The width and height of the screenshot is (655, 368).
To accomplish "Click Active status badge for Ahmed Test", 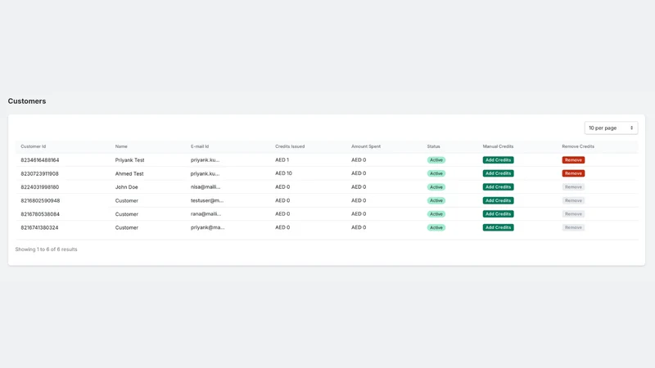I will 436,173.
